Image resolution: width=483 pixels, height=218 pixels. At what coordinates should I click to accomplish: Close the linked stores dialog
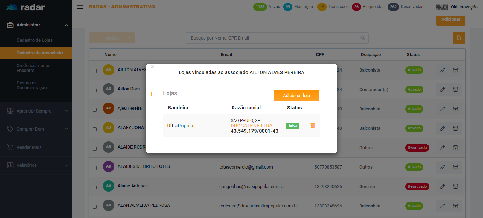click(x=152, y=67)
